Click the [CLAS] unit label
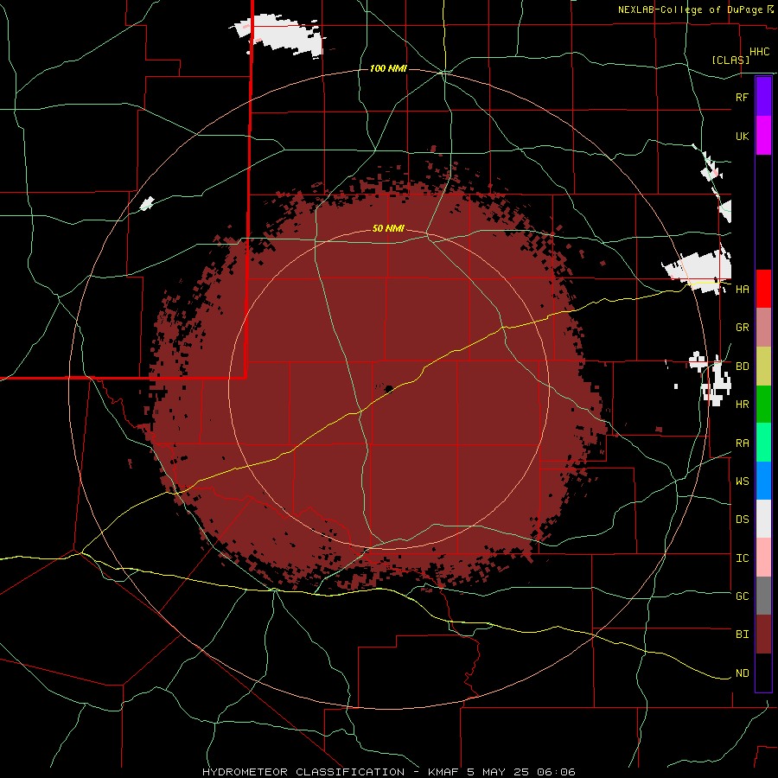The height and width of the screenshot is (778, 778). pos(730,60)
